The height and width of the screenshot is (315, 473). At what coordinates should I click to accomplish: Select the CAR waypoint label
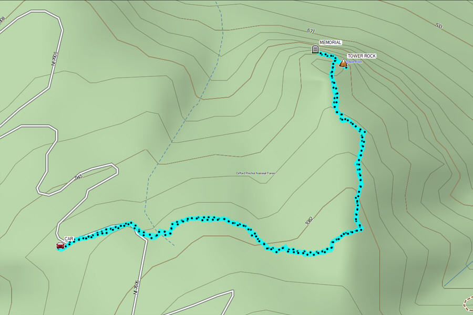(x=69, y=238)
